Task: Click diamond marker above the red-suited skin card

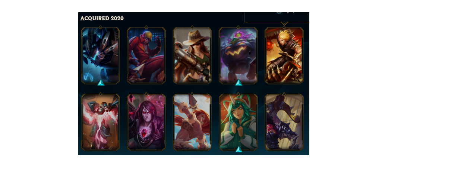Action: pos(146,27)
